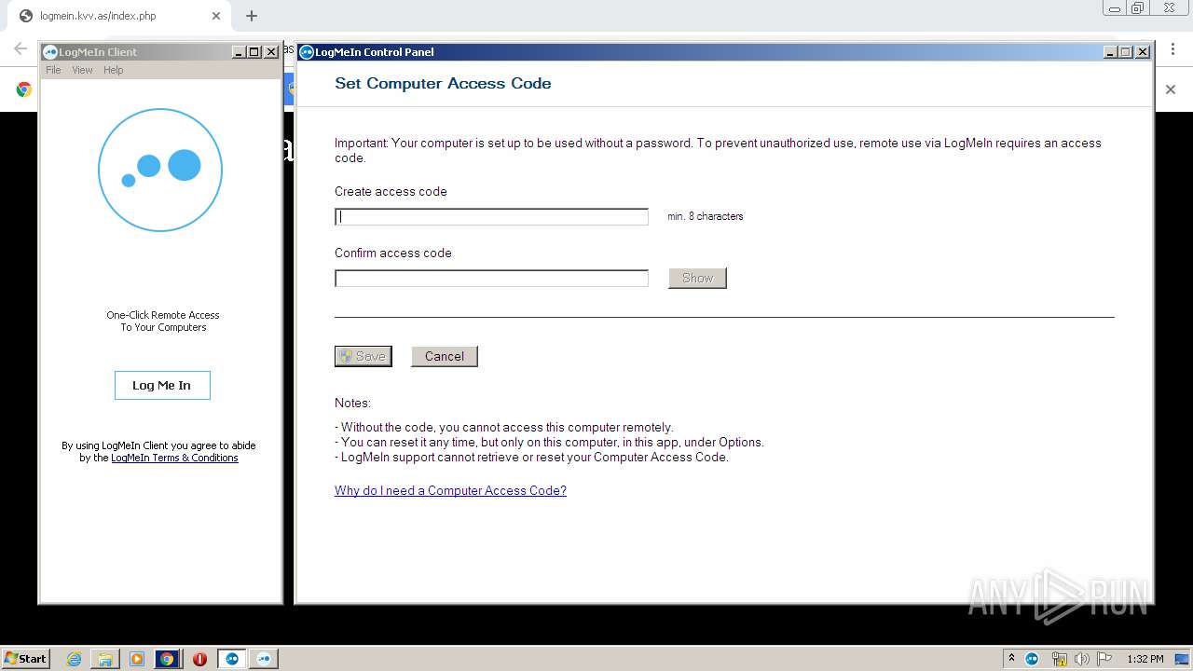Viewport: 1193px width, 671px height.
Task: Launch Internet Explorer from the taskbar
Action: pyautogui.click(x=75, y=659)
